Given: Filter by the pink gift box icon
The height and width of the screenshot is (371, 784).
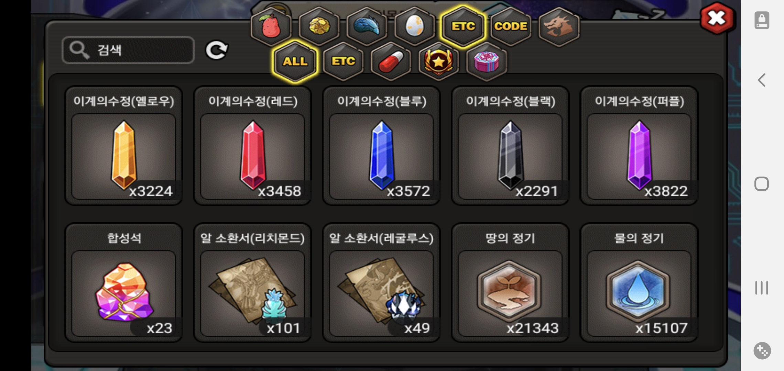Looking at the screenshot, I should pyautogui.click(x=487, y=62).
